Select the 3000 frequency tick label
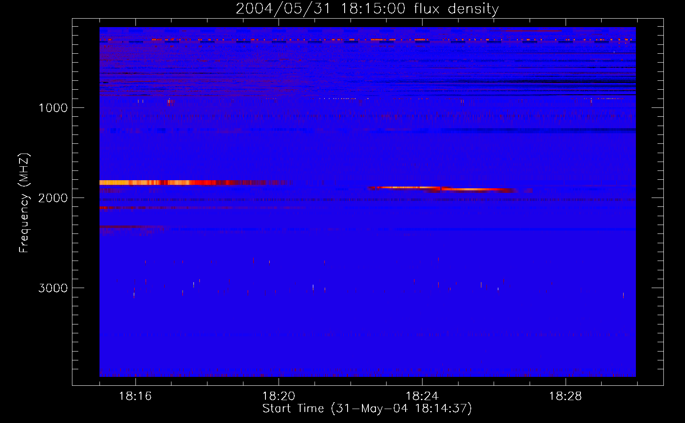 click(53, 288)
